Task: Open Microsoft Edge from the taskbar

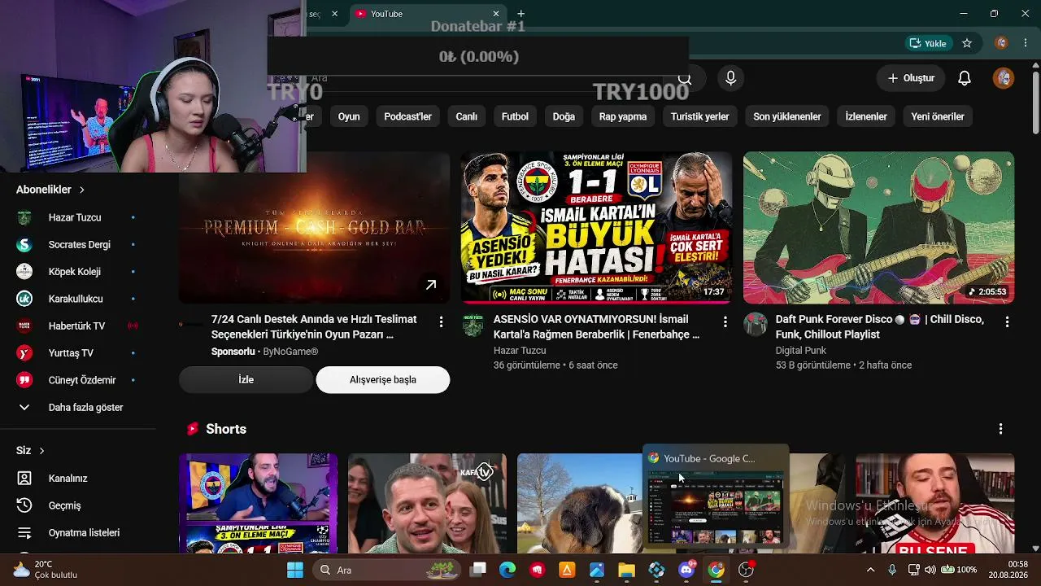Action: point(507,570)
